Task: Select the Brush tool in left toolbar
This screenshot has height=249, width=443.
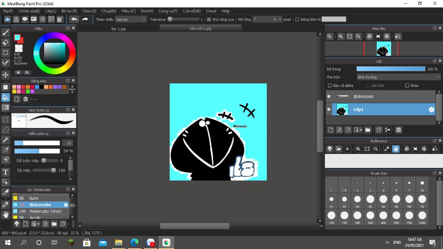Action: pos(6,32)
